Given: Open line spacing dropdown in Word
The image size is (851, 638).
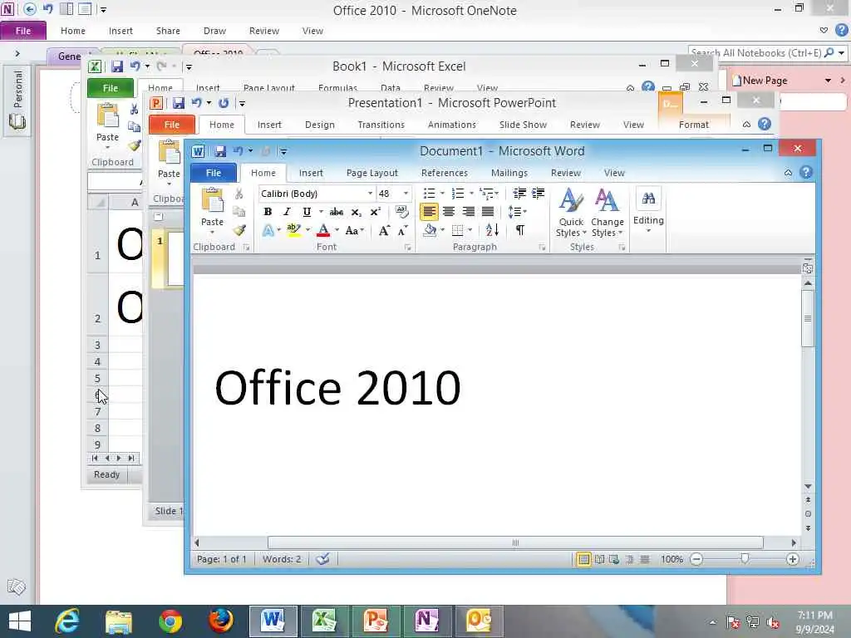Looking at the screenshot, I should (x=517, y=212).
